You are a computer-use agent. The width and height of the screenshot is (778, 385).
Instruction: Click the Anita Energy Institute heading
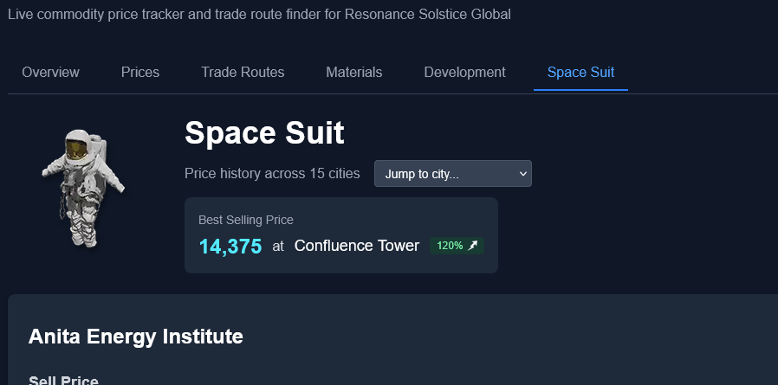click(135, 337)
